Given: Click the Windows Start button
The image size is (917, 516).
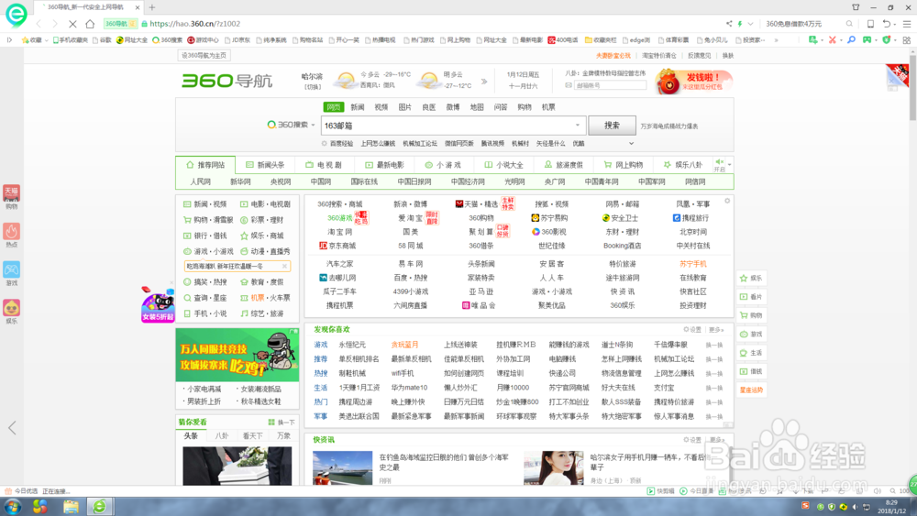Looking at the screenshot, I should pyautogui.click(x=12, y=507).
